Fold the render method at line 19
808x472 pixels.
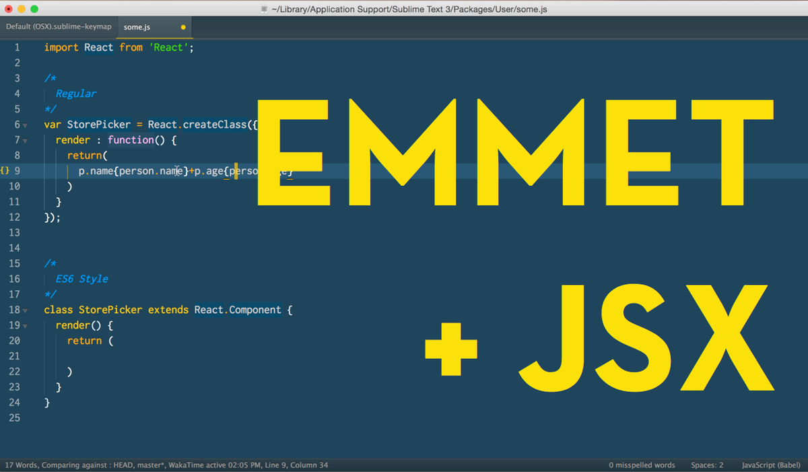tap(25, 326)
